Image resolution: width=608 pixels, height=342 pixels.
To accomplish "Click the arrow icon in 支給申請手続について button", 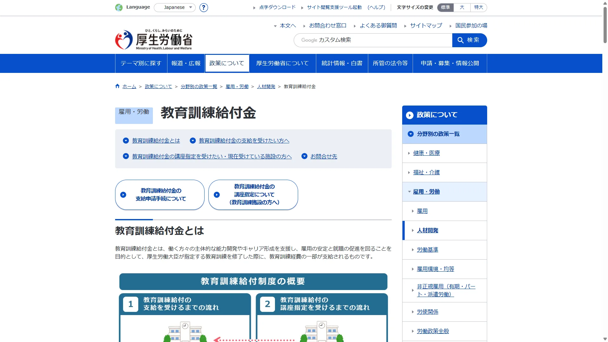I will tap(123, 195).
